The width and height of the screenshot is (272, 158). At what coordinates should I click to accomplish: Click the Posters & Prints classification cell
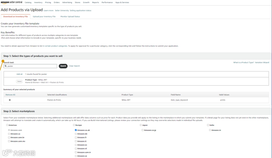click(54, 100)
